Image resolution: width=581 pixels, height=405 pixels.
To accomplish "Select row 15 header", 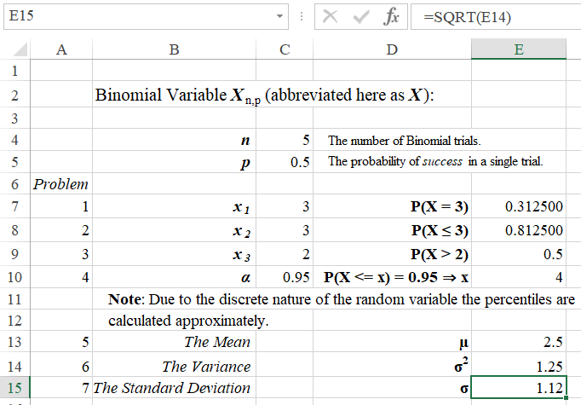I will 15,389.
